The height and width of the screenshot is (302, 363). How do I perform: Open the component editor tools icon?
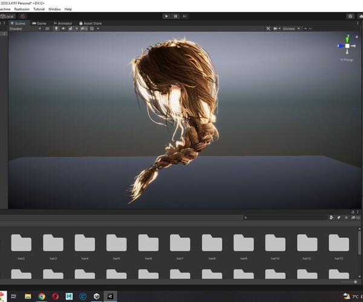pos(268,28)
